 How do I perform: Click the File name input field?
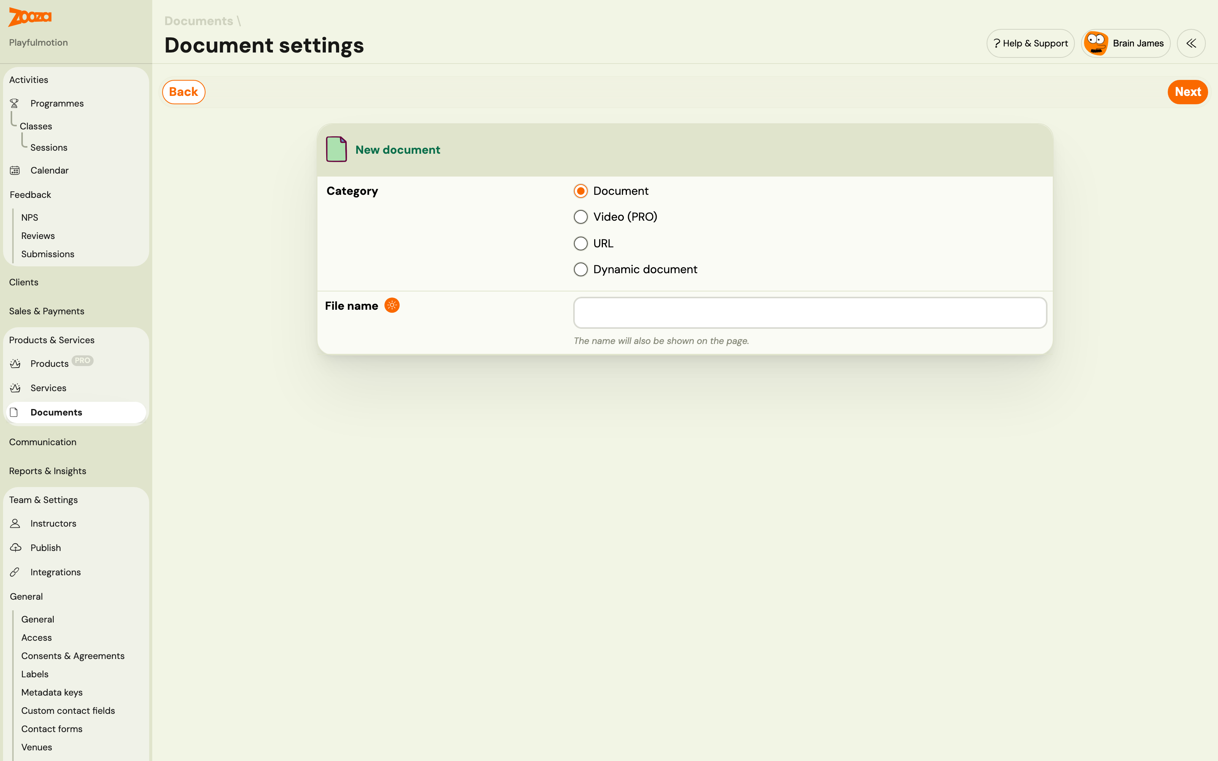[810, 312]
